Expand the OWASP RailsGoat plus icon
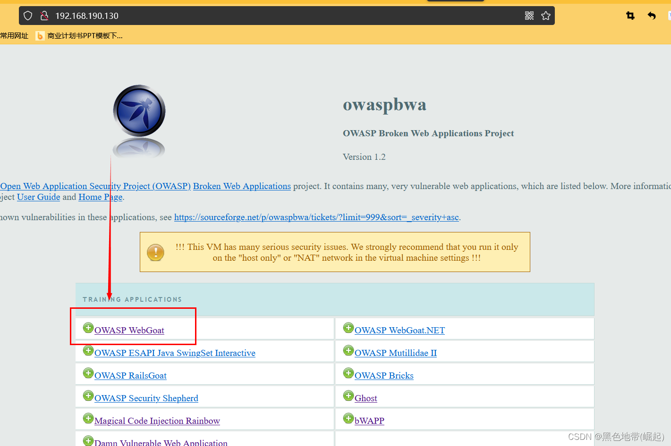 pos(88,373)
